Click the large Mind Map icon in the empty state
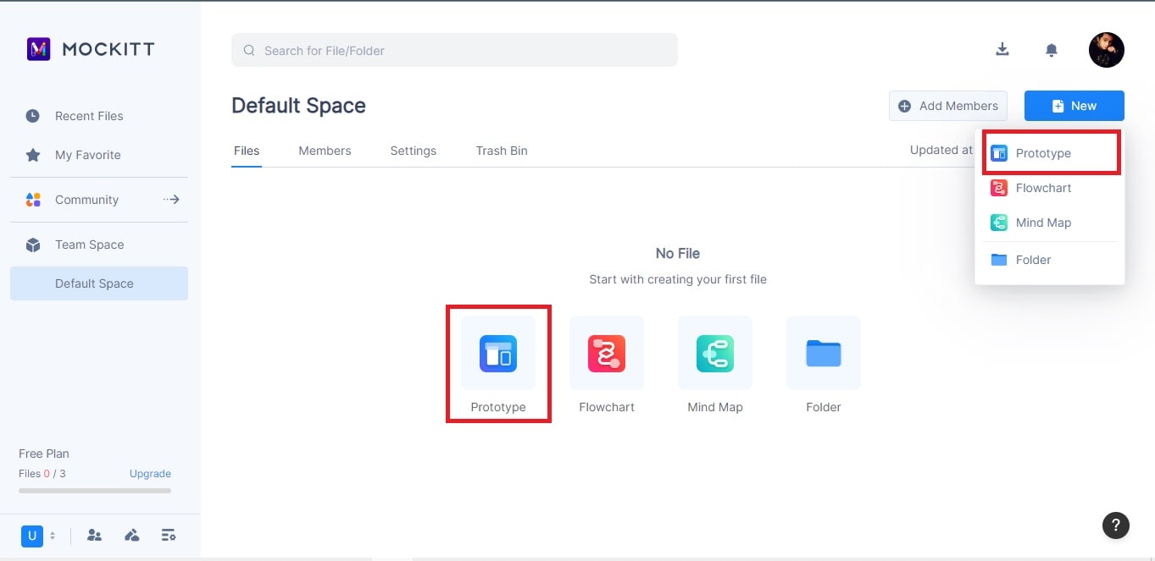 point(715,354)
